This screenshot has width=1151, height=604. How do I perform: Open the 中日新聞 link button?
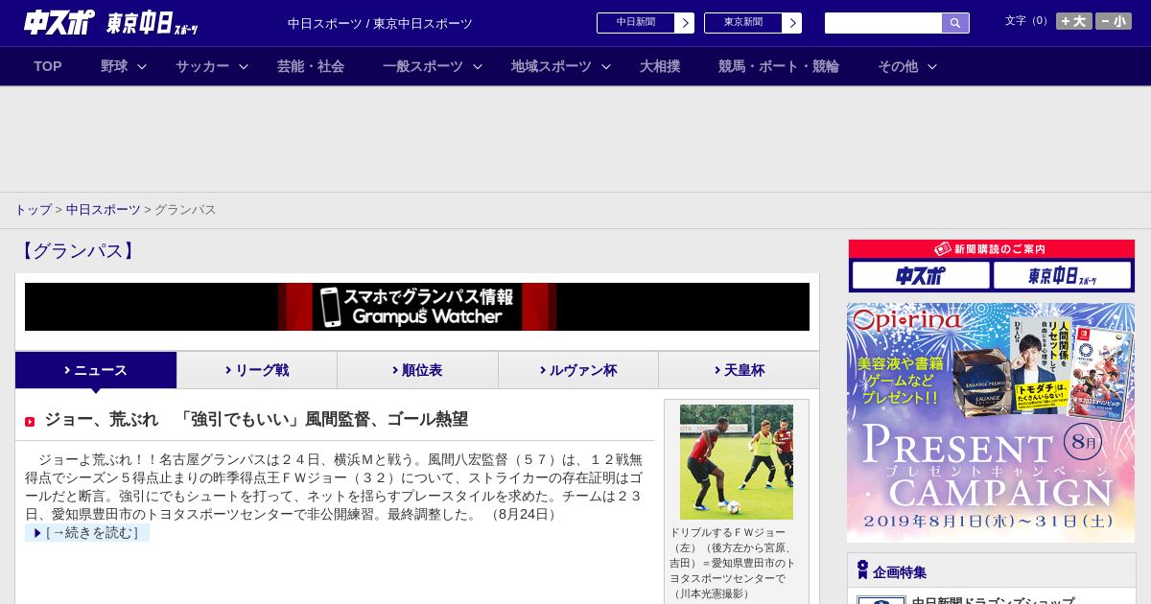point(636,23)
